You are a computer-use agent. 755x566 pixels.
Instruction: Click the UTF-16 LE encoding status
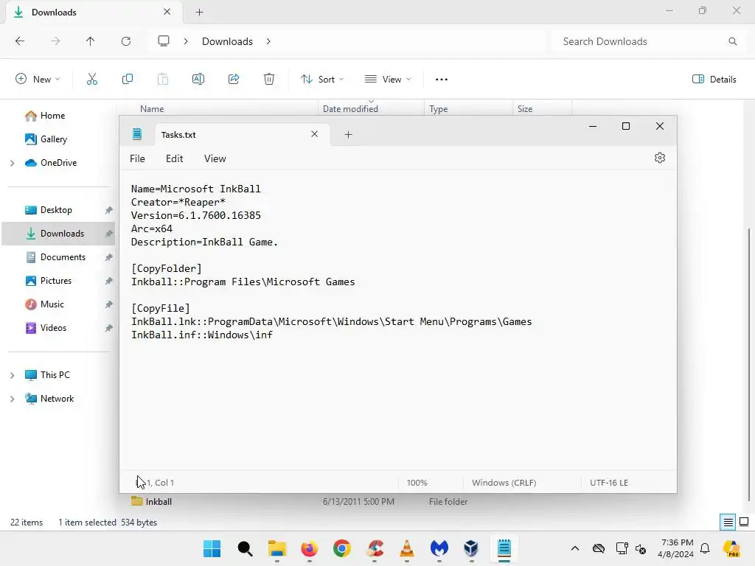609,482
